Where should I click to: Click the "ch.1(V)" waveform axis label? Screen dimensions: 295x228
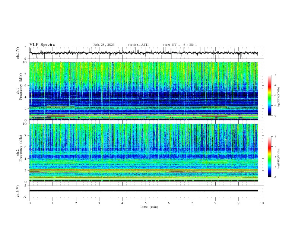tap(18, 53)
